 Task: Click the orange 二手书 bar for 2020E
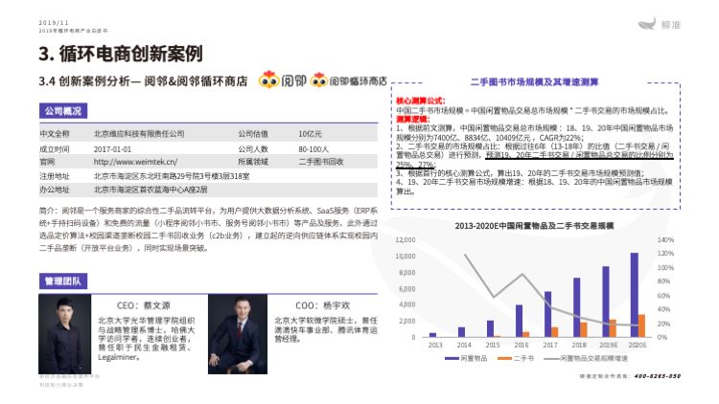click(x=641, y=325)
